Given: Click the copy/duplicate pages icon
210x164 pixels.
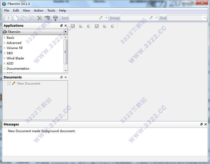Looking at the screenshot, I should (24, 18).
